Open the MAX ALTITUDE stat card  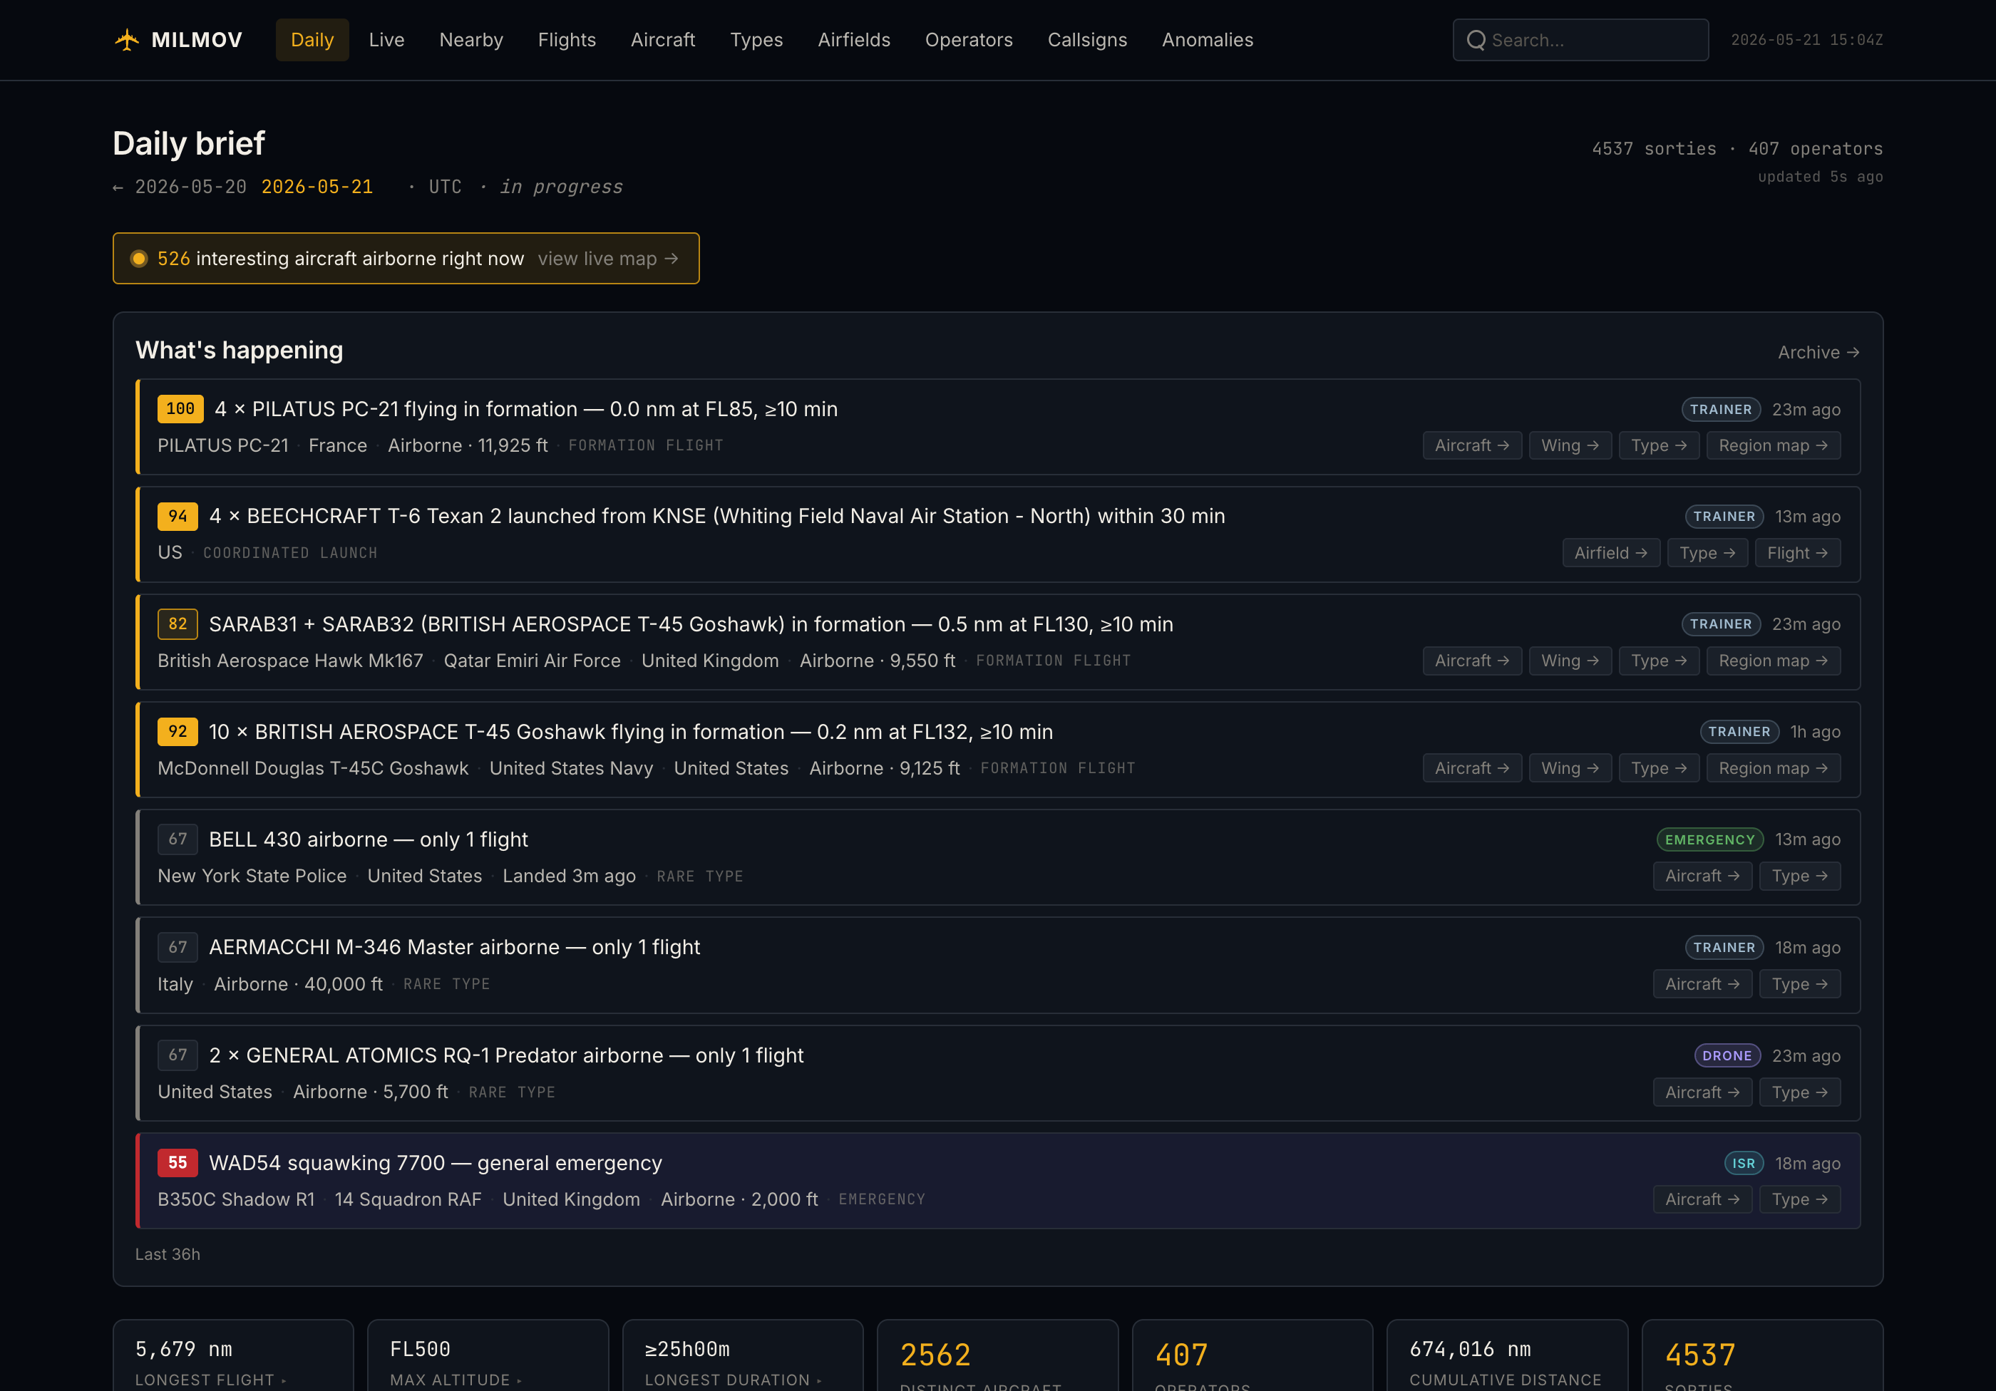tap(488, 1356)
